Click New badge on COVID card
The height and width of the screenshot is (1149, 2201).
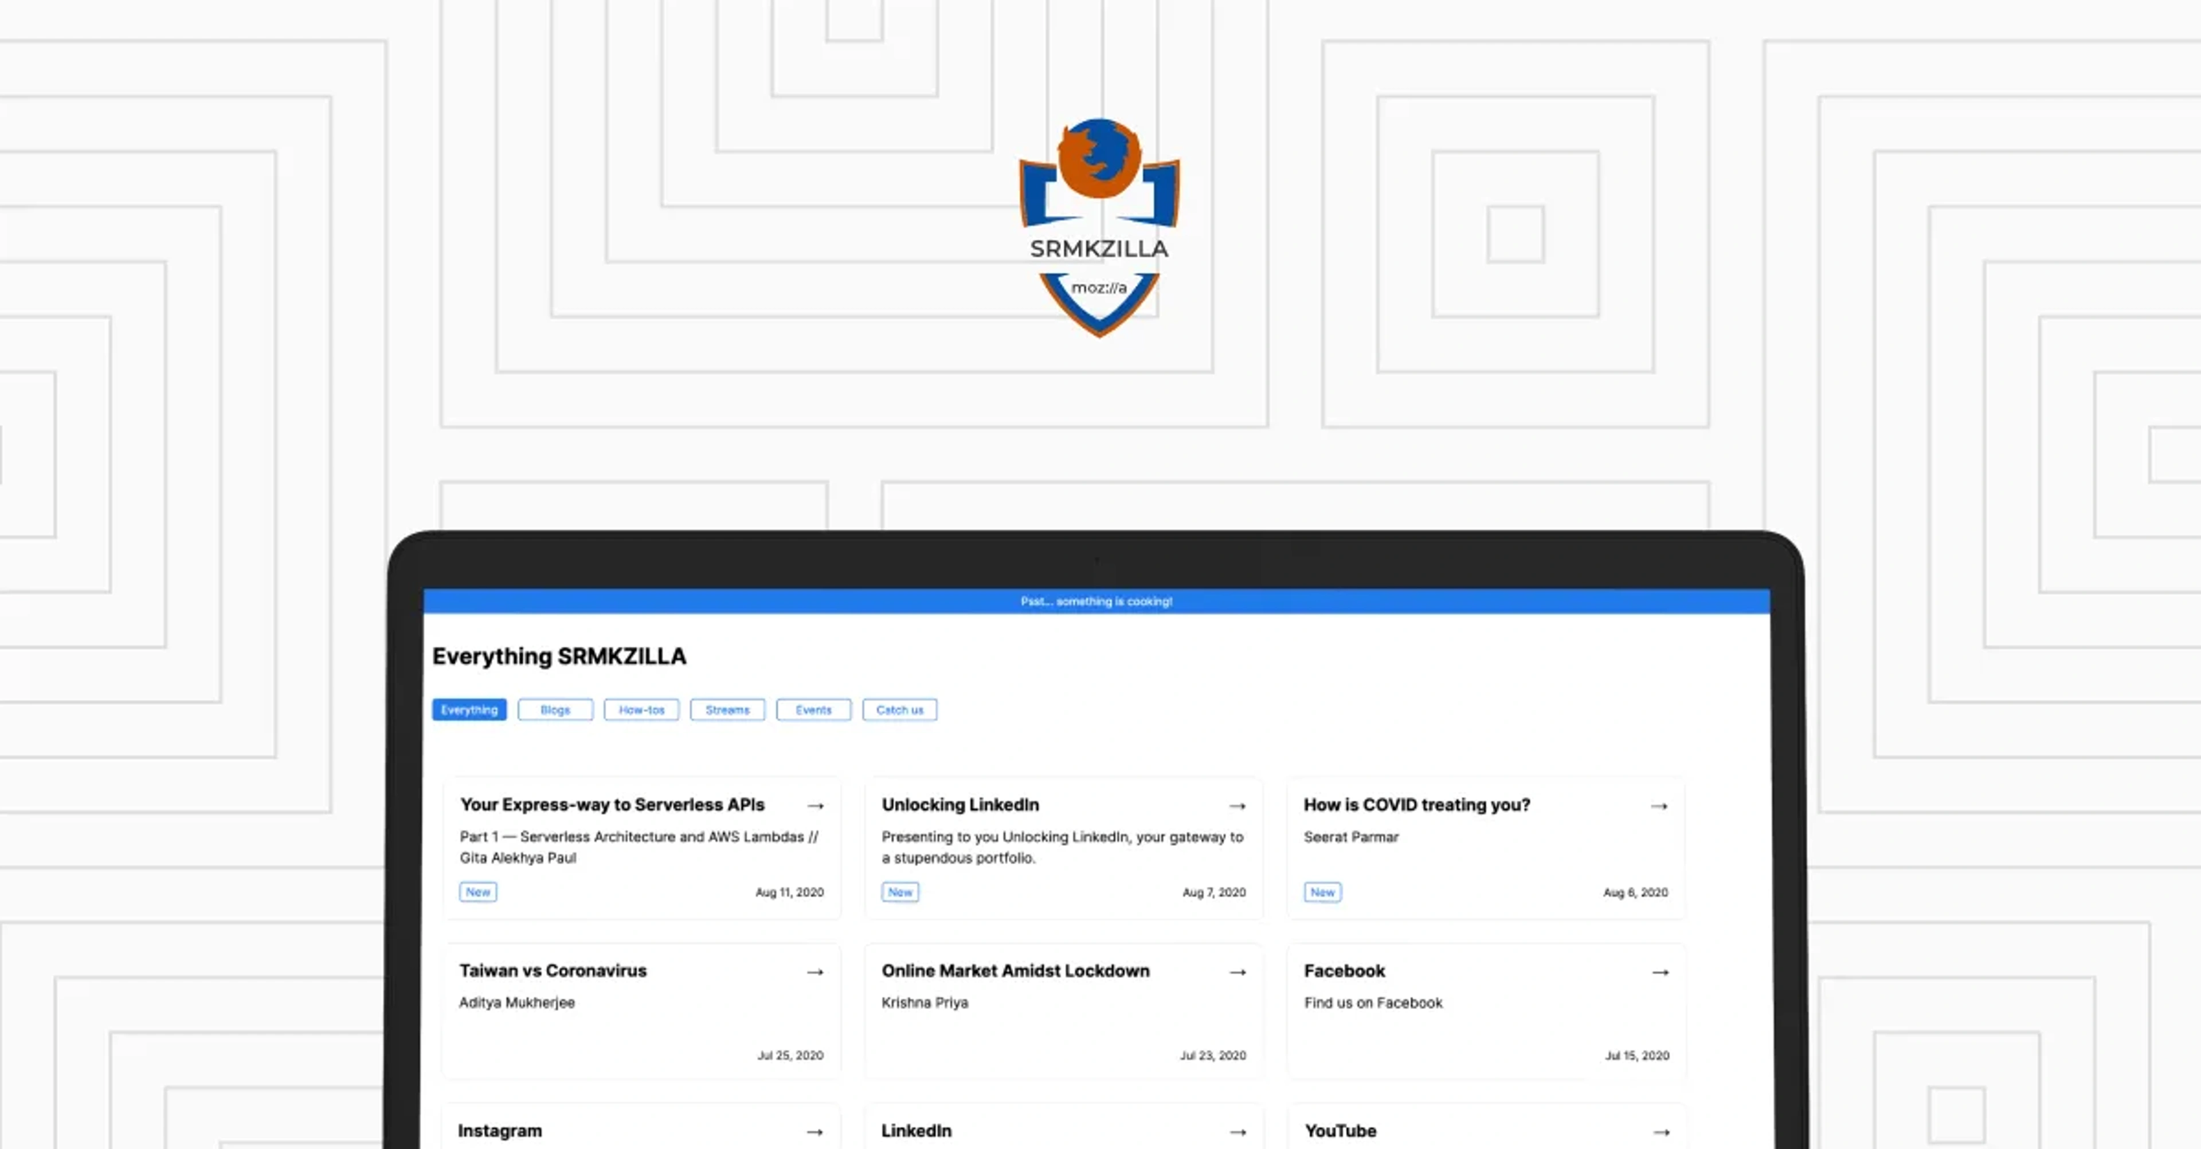1323,892
